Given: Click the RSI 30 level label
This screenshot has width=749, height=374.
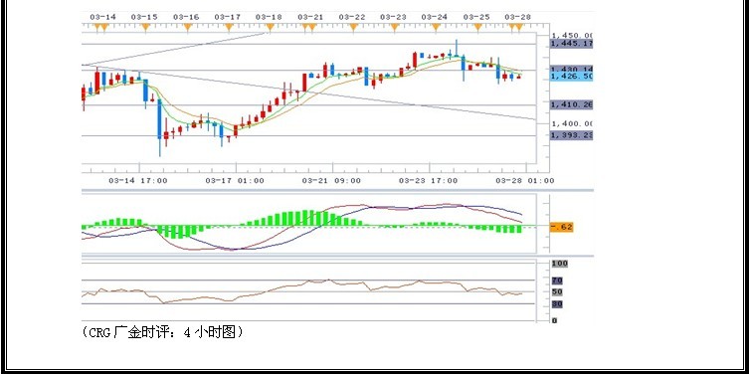Looking at the screenshot, I should [557, 303].
